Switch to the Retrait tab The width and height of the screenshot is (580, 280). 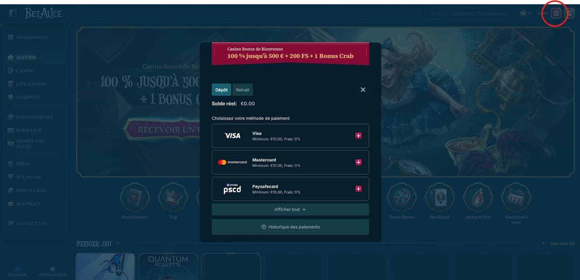pos(243,90)
